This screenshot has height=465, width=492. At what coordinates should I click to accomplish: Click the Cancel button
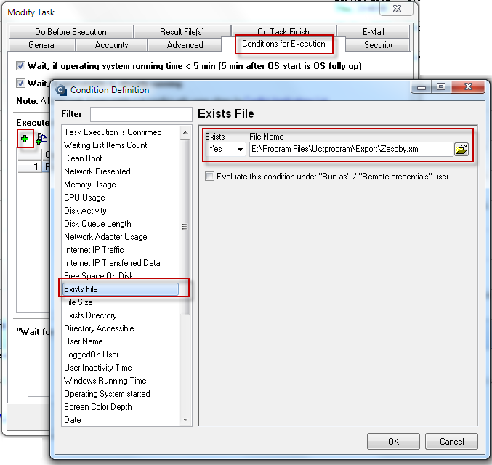451,442
